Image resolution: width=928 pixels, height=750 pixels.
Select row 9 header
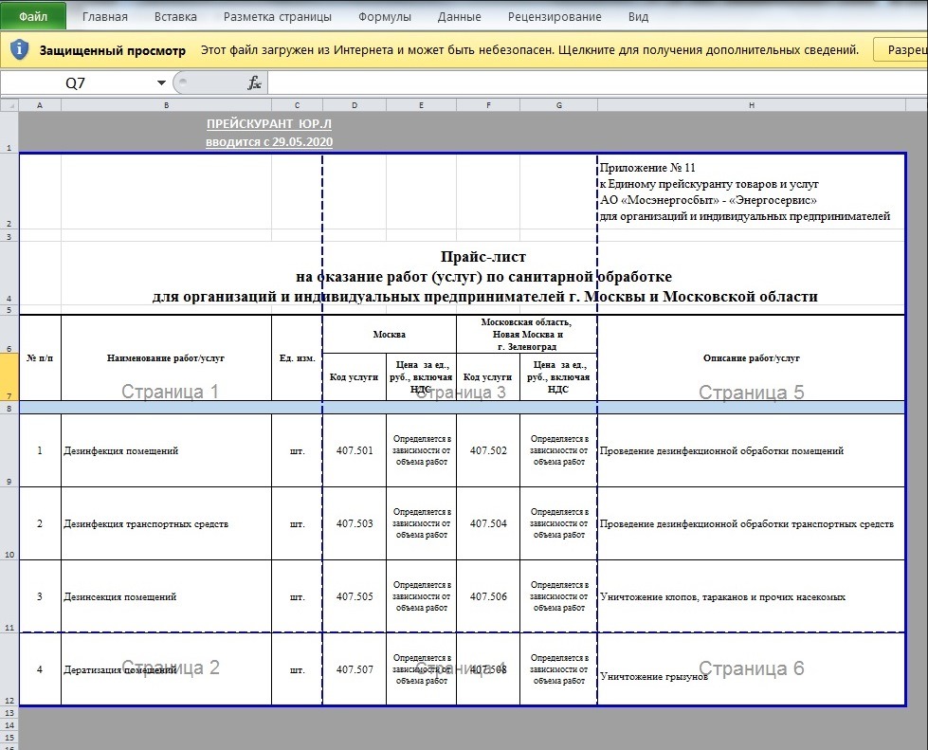point(9,450)
